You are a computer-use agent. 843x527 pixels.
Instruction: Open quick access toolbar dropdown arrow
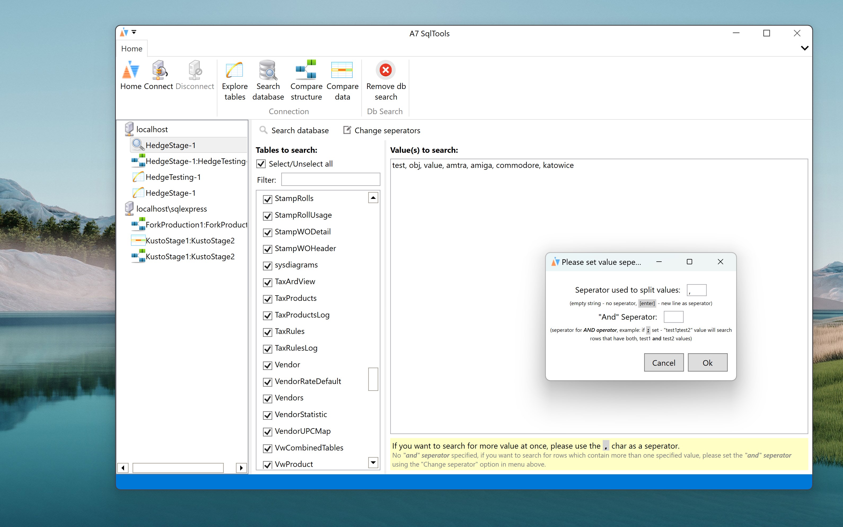pos(134,32)
